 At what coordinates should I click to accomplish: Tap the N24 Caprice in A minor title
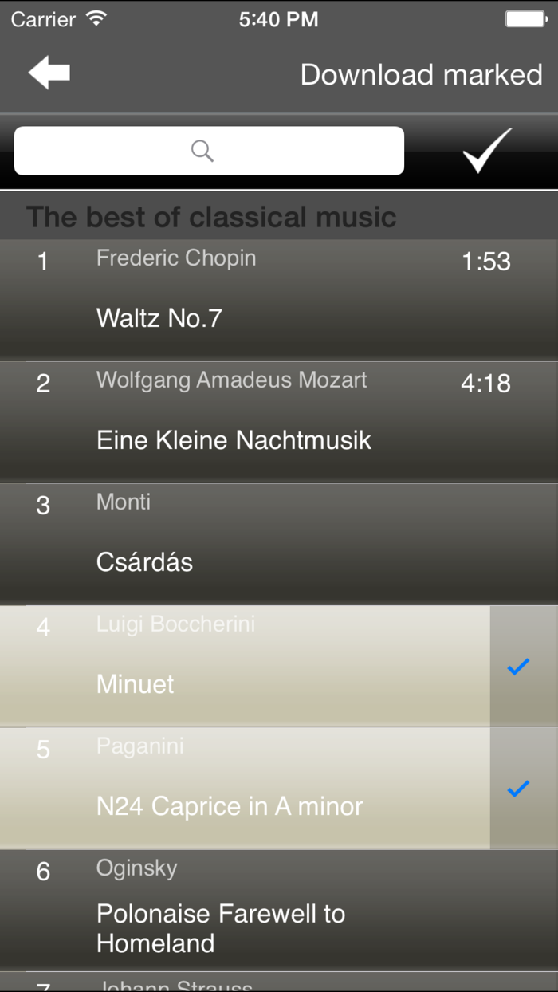tap(230, 806)
